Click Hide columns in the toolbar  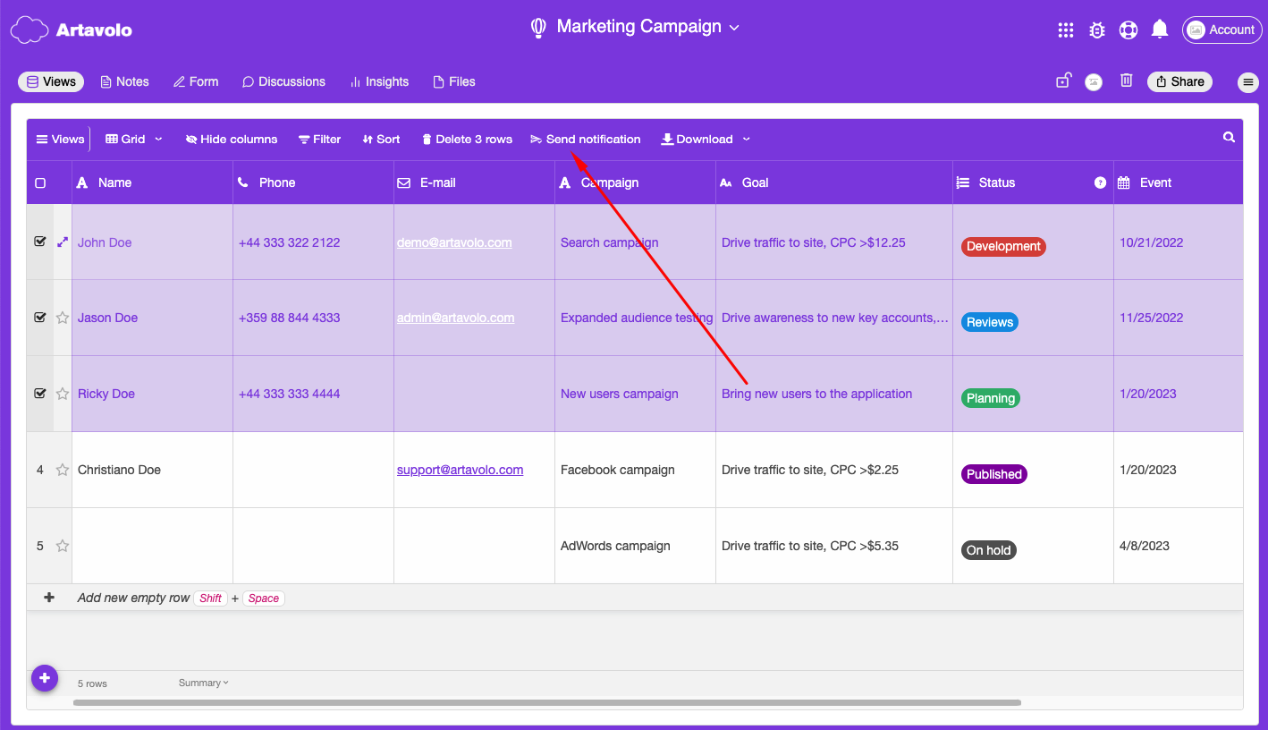(232, 139)
